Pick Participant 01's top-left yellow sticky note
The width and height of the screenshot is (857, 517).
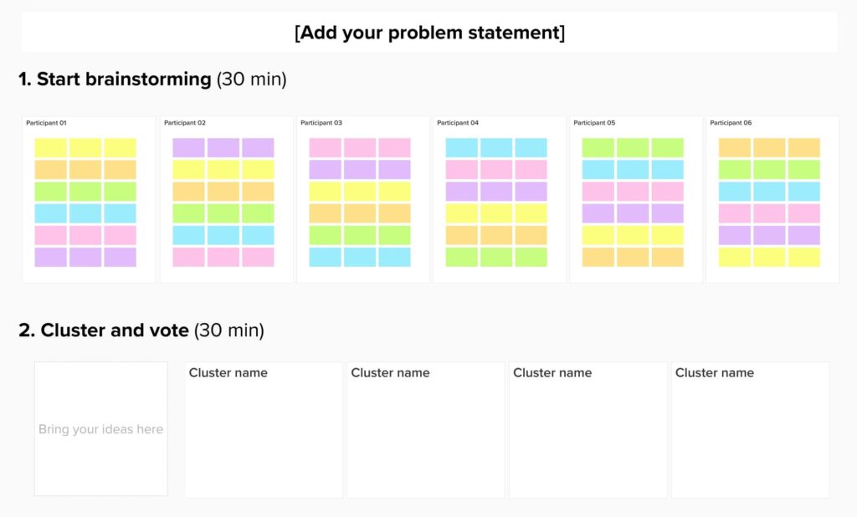click(50, 148)
